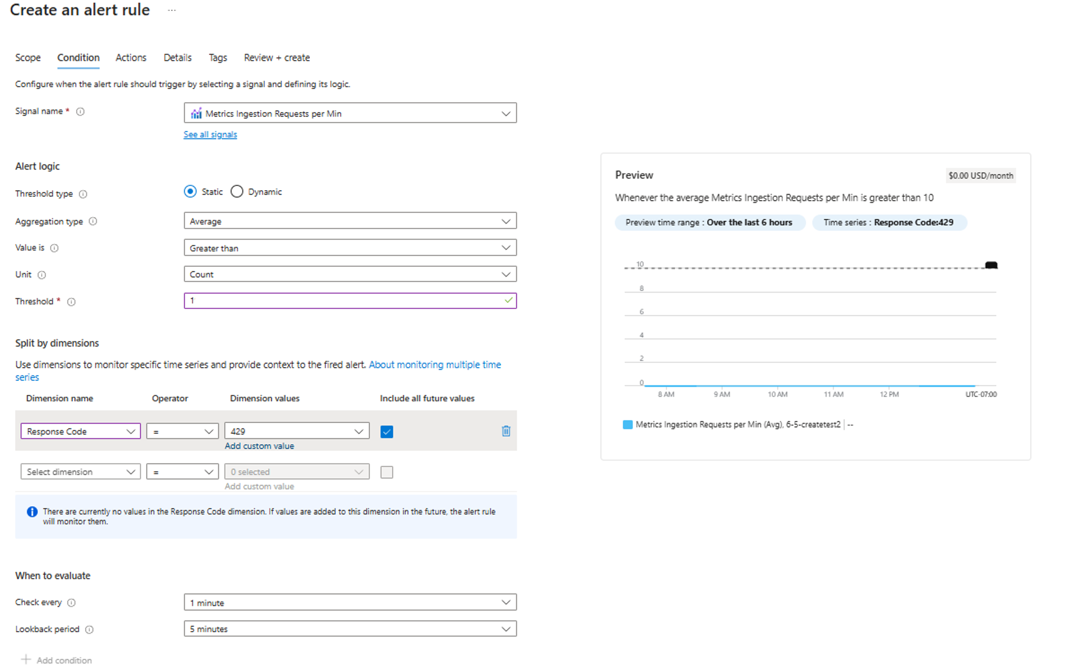Viewport: 1069px width, 668px height.
Task: Click the Lookback period info icon
Action: (x=89, y=630)
